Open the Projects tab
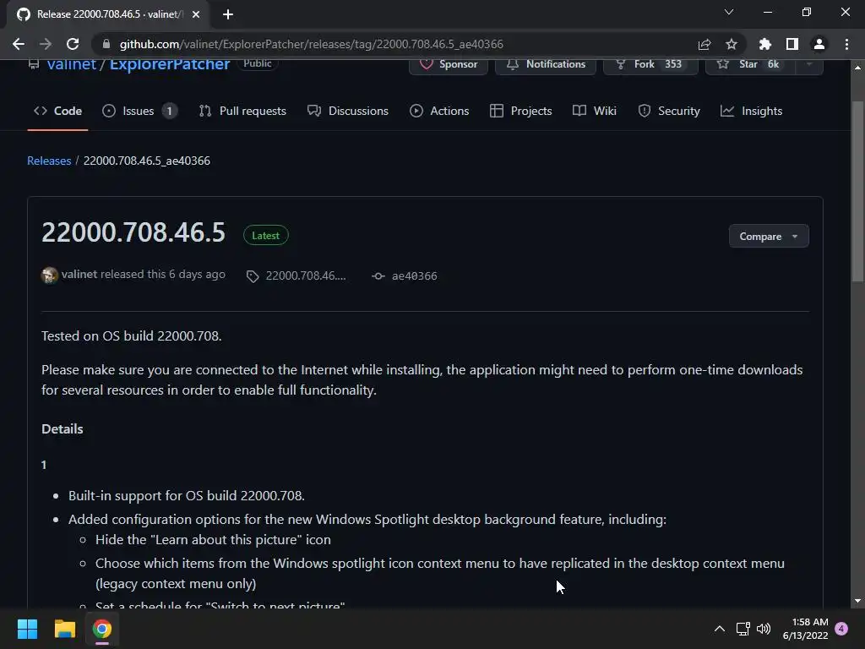 [x=520, y=111]
